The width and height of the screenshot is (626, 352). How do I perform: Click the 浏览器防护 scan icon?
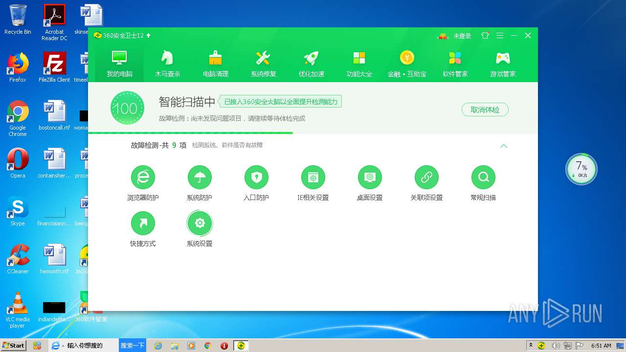[x=143, y=177]
